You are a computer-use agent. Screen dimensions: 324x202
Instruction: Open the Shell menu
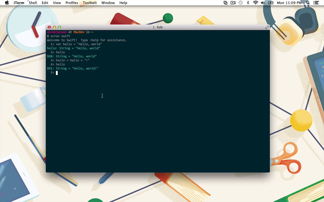pos(33,3)
